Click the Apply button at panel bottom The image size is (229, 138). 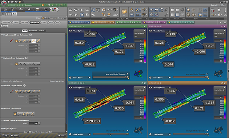click(61, 135)
